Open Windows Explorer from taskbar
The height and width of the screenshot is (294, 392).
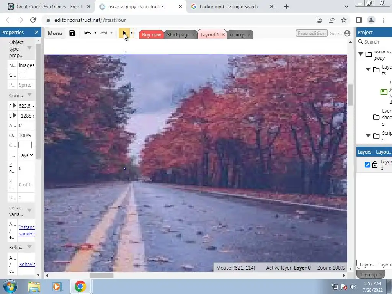(34, 287)
